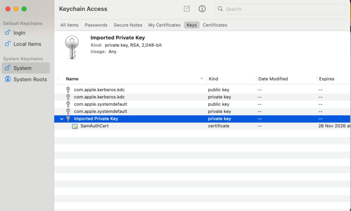Screen dimensions: 351x211
Task: Show the All Items category
Action: coord(69,25)
